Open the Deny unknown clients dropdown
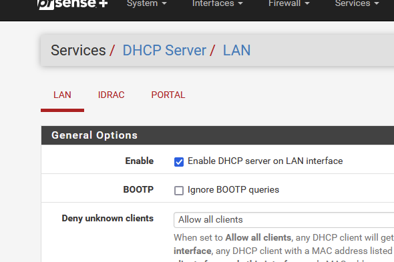Screen dimensions: 394x262 (x=284, y=220)
